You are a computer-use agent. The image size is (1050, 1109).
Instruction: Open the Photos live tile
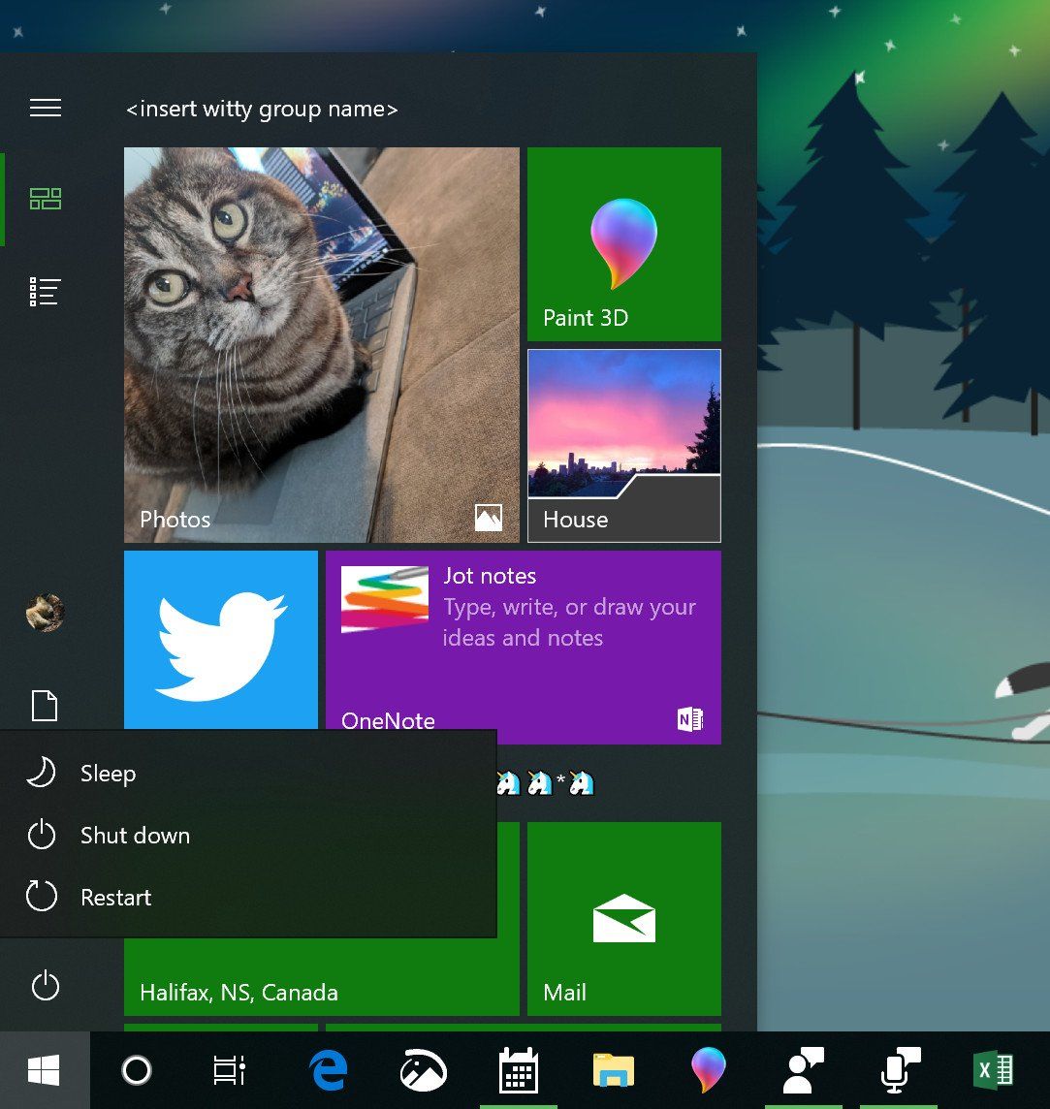click(321, 344)
